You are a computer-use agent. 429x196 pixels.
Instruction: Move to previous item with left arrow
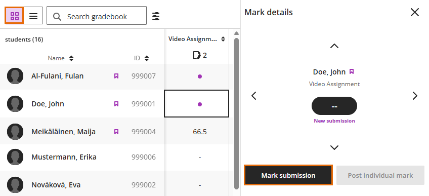click(254, 96)
